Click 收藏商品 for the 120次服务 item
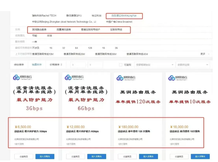Screen dimensions: 218x162 [127, 157]
